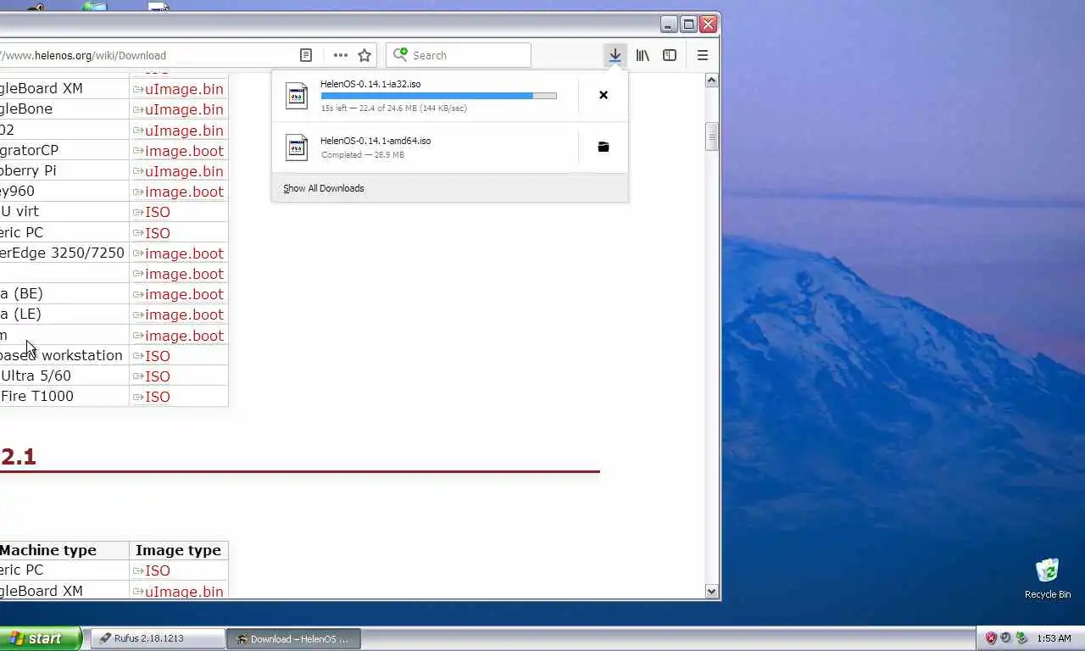Viewport: 1085px width, 651px height.
Task: Open ISO link in upper eric PC row
Action: 158,233
